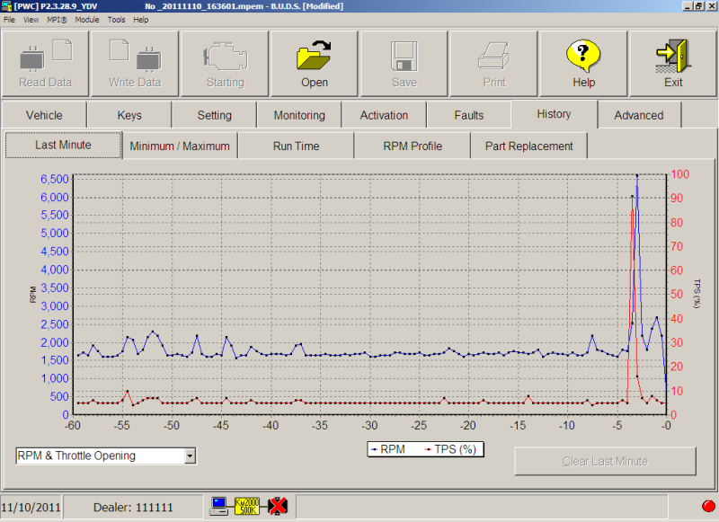This screenshot has width=719, height=522.
Task: Close the B.U.D.S. window
Action: pyautogui.click(x=710, y=6)
